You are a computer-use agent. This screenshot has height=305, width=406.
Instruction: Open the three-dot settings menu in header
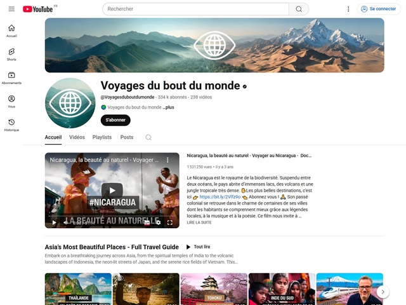click(x=348, y=9)
